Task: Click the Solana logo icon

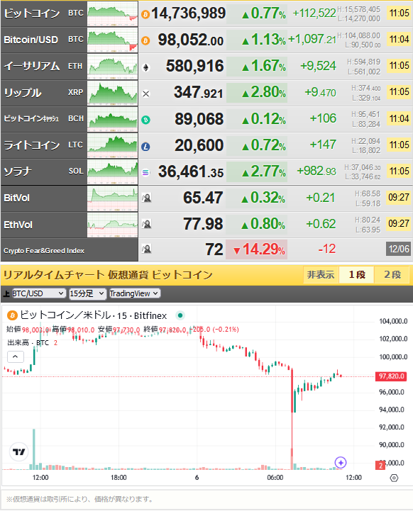Action: coord(145,172)
